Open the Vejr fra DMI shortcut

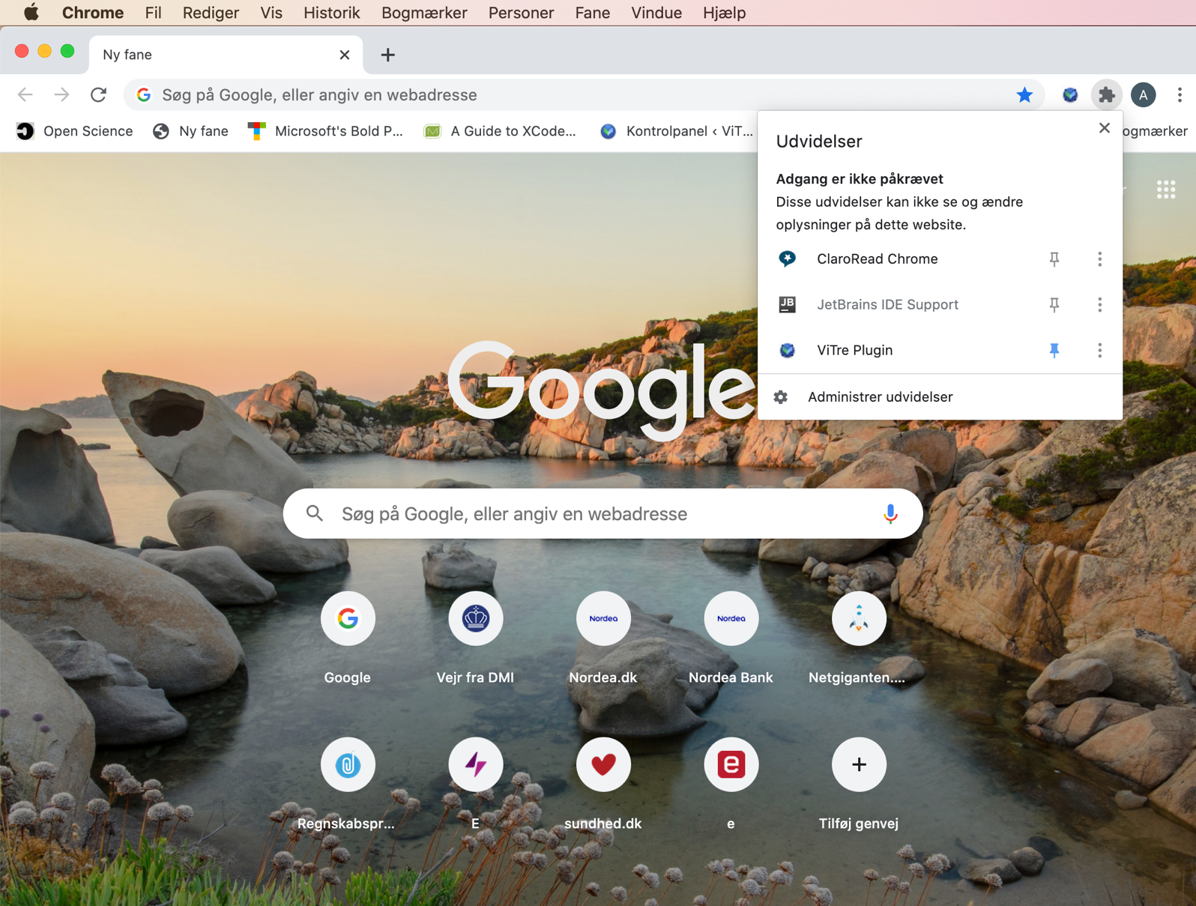click(475, 619)
